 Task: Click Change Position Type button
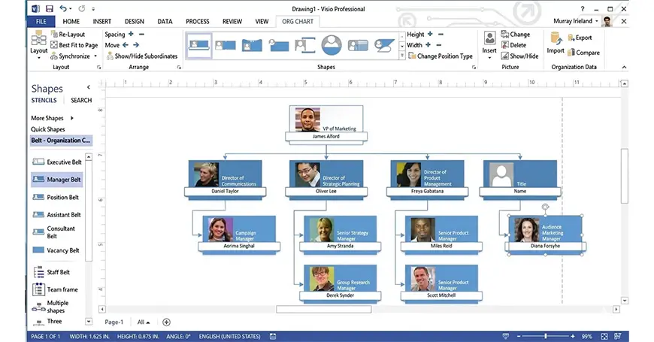pos(444,56)
